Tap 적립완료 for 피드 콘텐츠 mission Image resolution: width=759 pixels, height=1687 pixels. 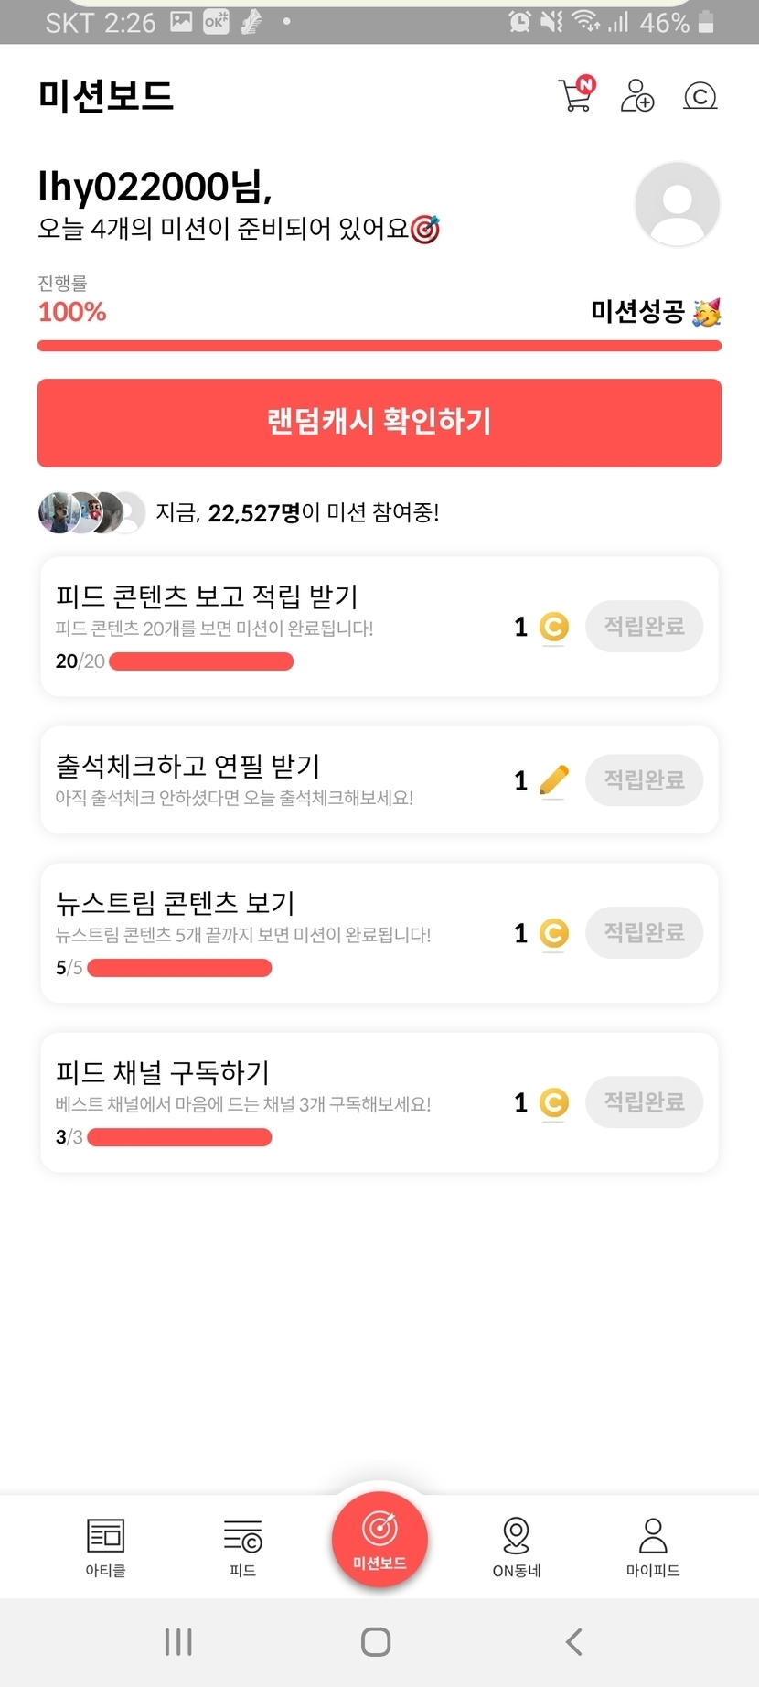pos(644,627)
